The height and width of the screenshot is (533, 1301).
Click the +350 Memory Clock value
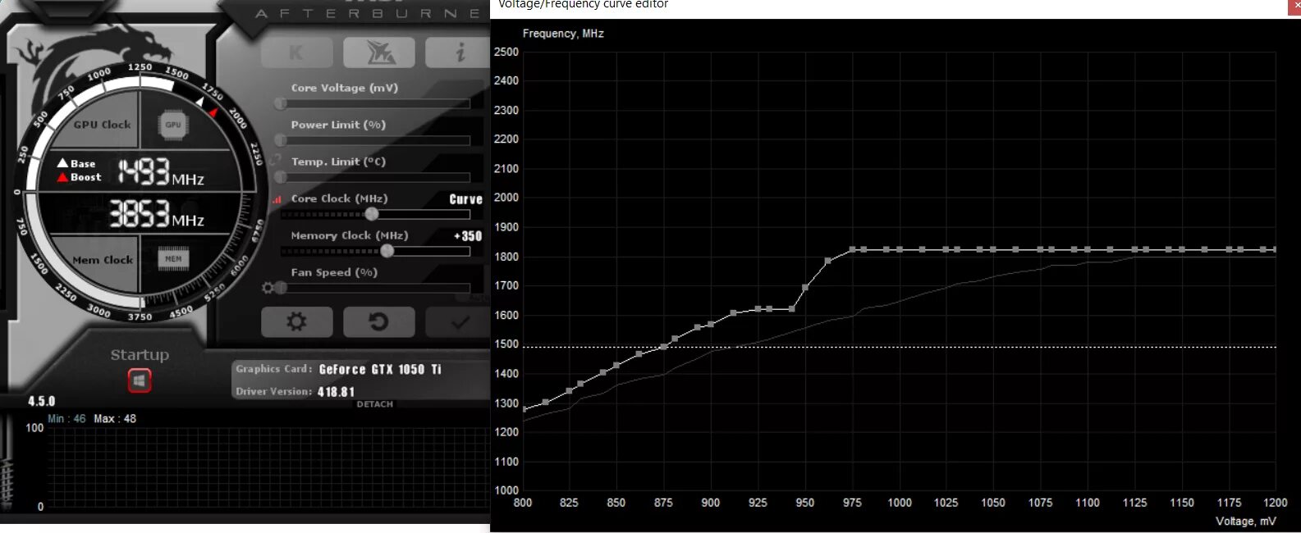coord(468,236)
